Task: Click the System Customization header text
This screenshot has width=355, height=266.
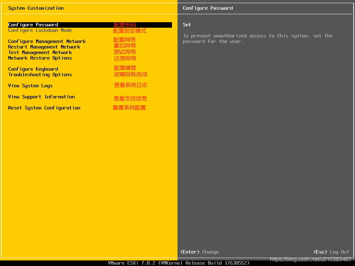Action: pos(36,8)
